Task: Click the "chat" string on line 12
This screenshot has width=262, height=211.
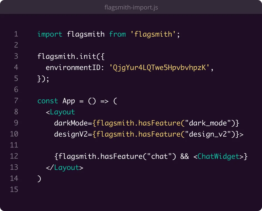Action: (x=159, y=157)
